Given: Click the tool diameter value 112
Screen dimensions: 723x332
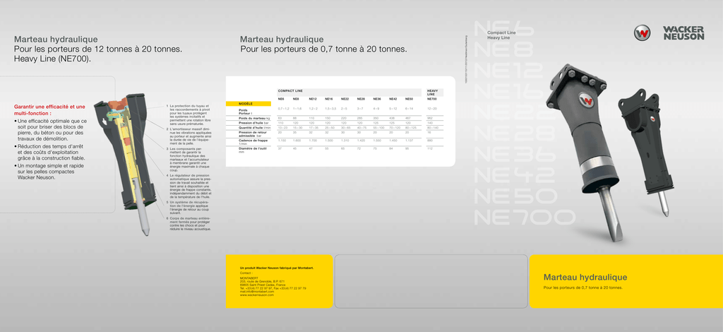Looking at the screenshot, I should click(x=430, y=148).
